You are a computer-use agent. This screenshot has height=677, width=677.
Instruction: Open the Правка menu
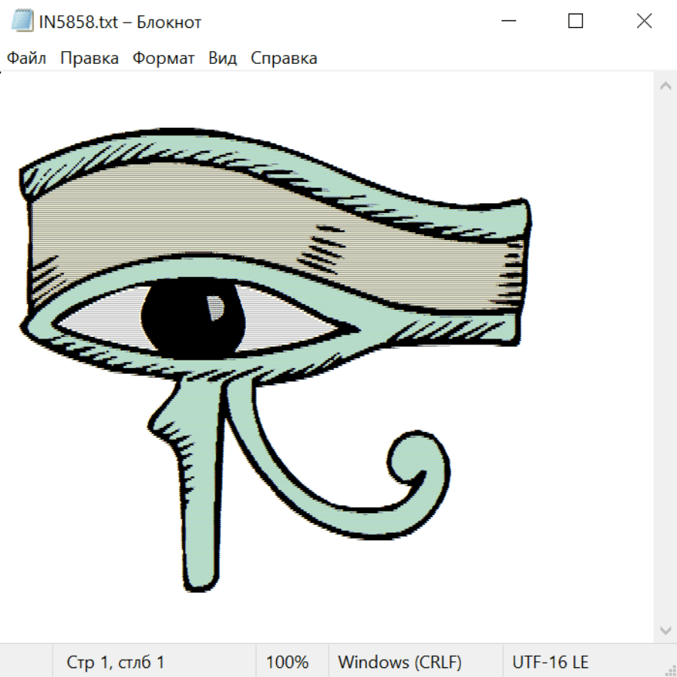(90, 59)
